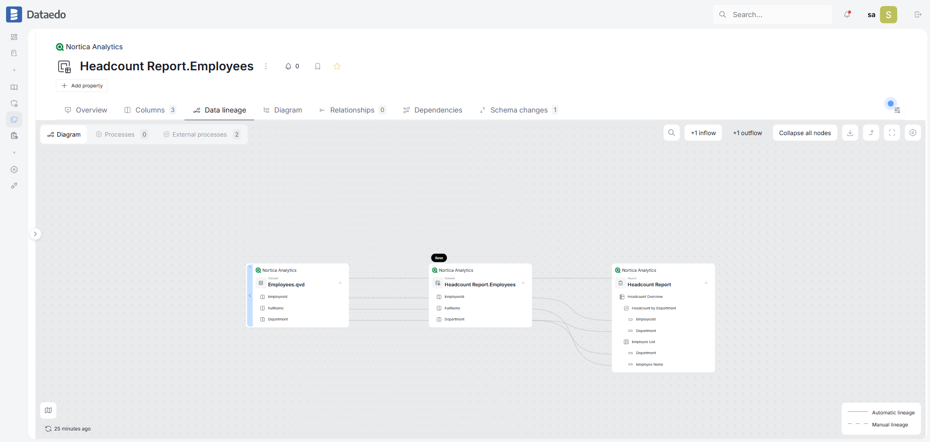Click the Add property button
This screenshot has height=442, width=930.
pyautogui.click(x=81, y=86)
